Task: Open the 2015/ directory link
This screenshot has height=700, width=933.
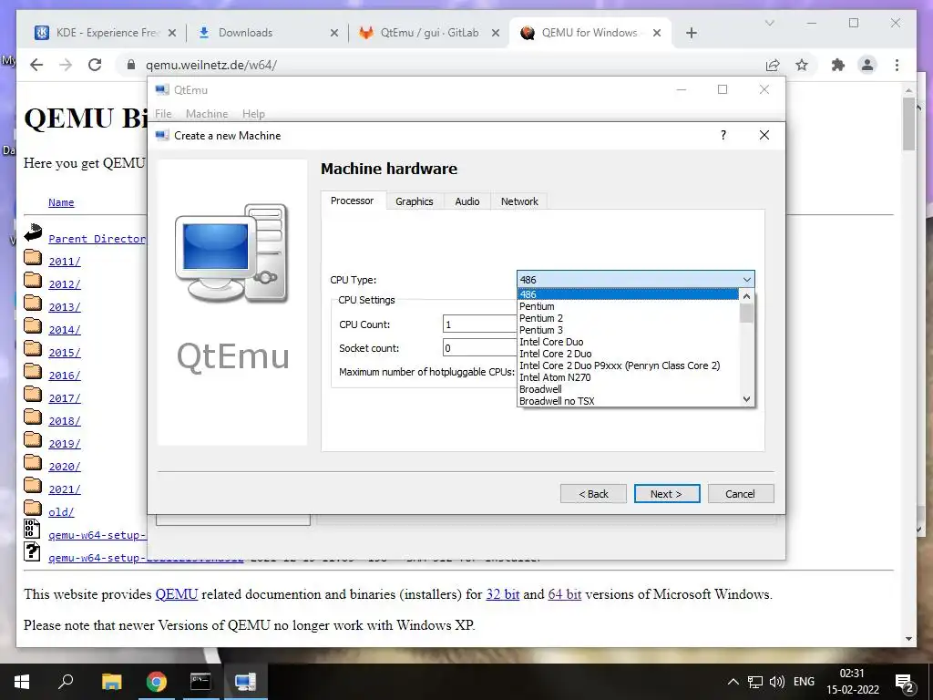Action: (x=65, y=353)
